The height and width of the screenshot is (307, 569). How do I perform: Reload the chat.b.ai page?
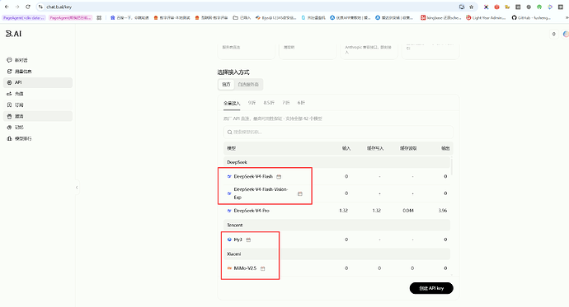pos(27,7)
